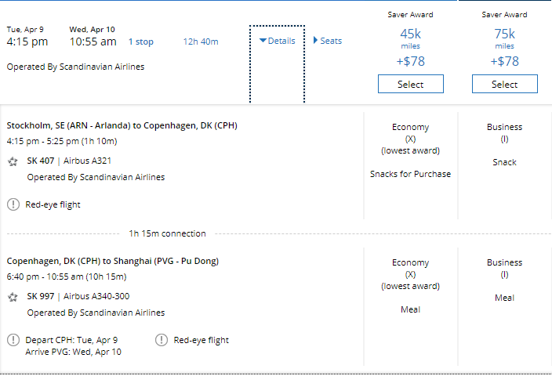Click the alert icon next to Depart CPH

click(x=13, y=340)
